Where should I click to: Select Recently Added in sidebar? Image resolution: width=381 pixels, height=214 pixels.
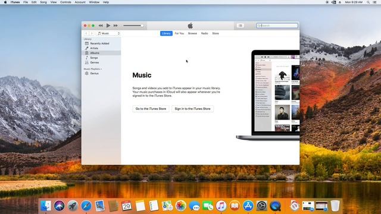point(101,43)
